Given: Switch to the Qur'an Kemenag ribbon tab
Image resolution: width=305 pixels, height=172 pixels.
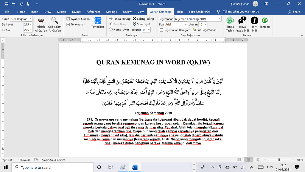Looking at the screenshot, I should point(160,12).
